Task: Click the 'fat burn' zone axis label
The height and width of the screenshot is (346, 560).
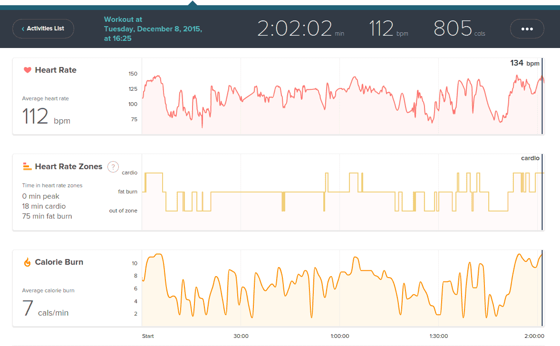Action: tap(127, 192)
